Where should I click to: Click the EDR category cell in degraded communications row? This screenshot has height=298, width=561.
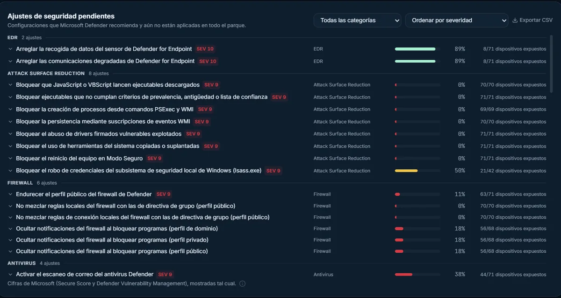[x=318, y=61]
